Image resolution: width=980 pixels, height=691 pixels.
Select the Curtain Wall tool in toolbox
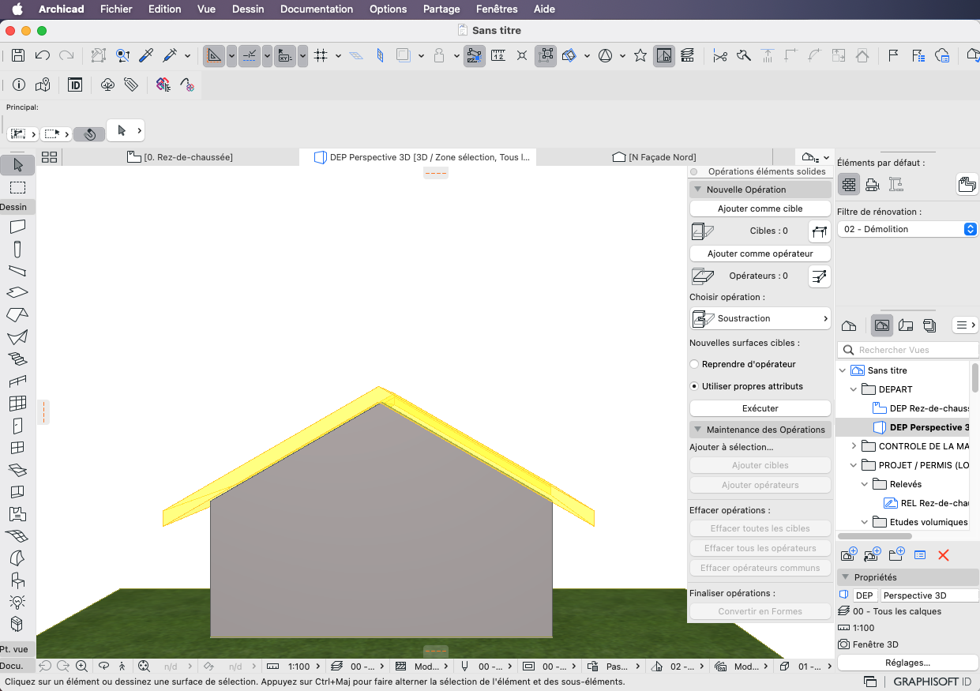[17, 404]
